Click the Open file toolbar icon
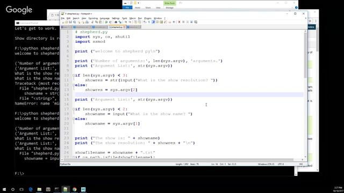The height and width of the screenshot is (193, 344). (66, 22)
